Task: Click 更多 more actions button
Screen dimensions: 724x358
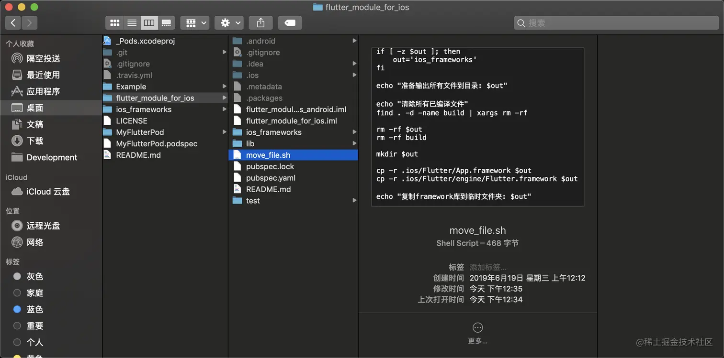Action: point(478,333)
